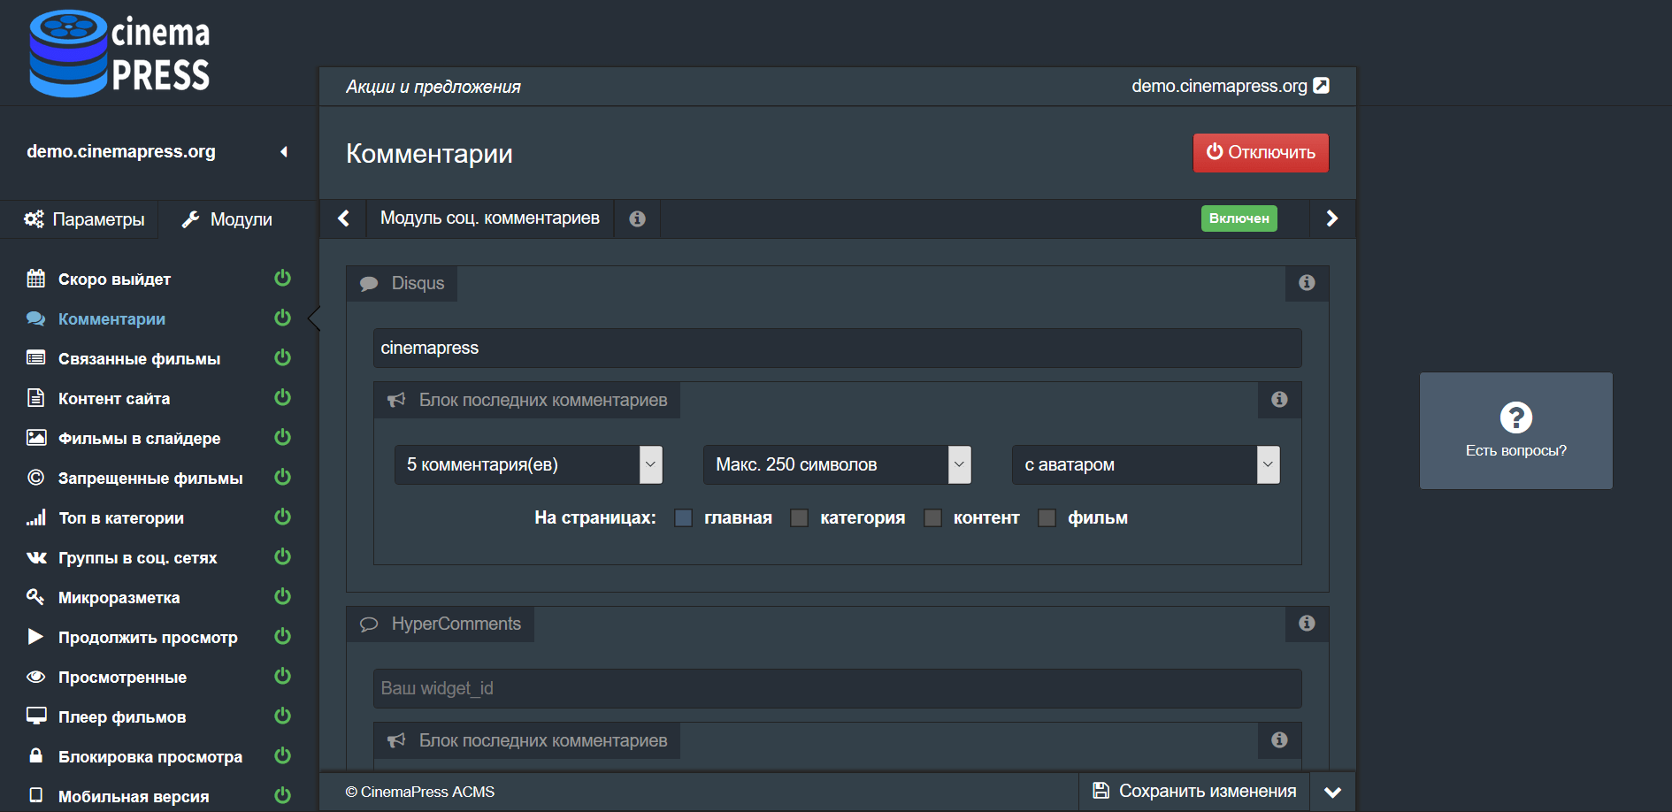The height and width of the screenshot is (812, 1672).
Task: Enable the главная page checkbox
Action: 683,518
